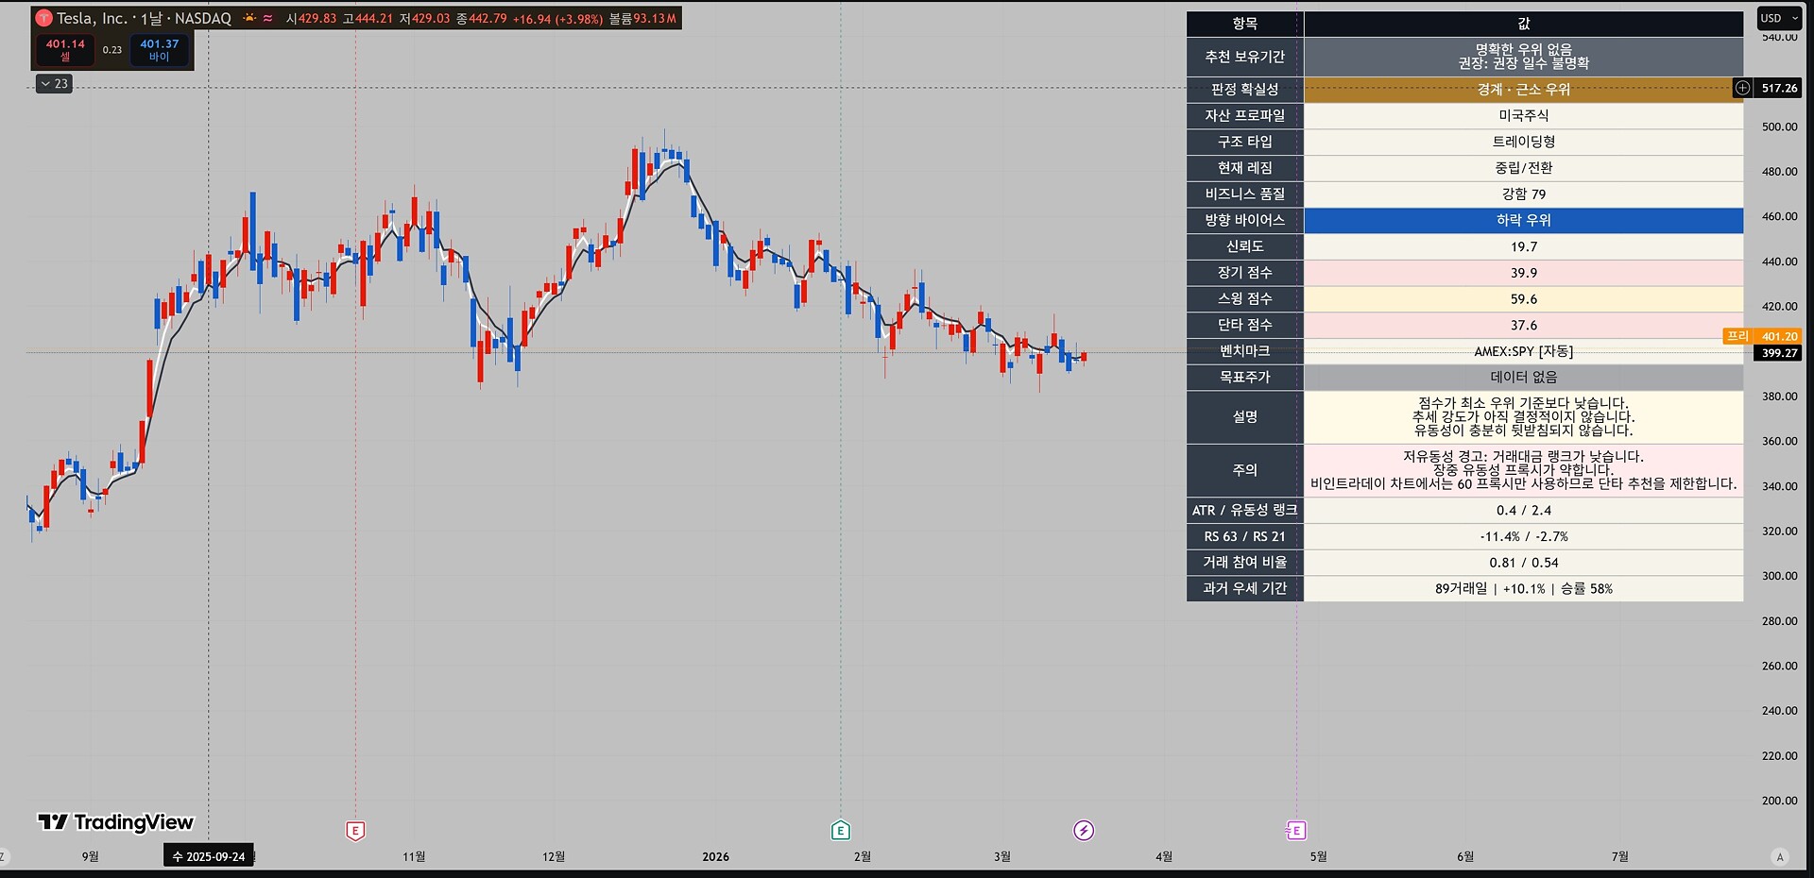Image resolution: width=1814 pixels, height=878 pixels.
Task: Click the 목표주가 row label
Action: point(1245,378)
